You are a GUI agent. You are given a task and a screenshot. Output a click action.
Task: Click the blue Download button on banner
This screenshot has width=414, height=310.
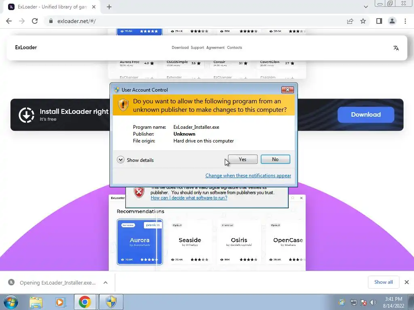click(365, 115)
